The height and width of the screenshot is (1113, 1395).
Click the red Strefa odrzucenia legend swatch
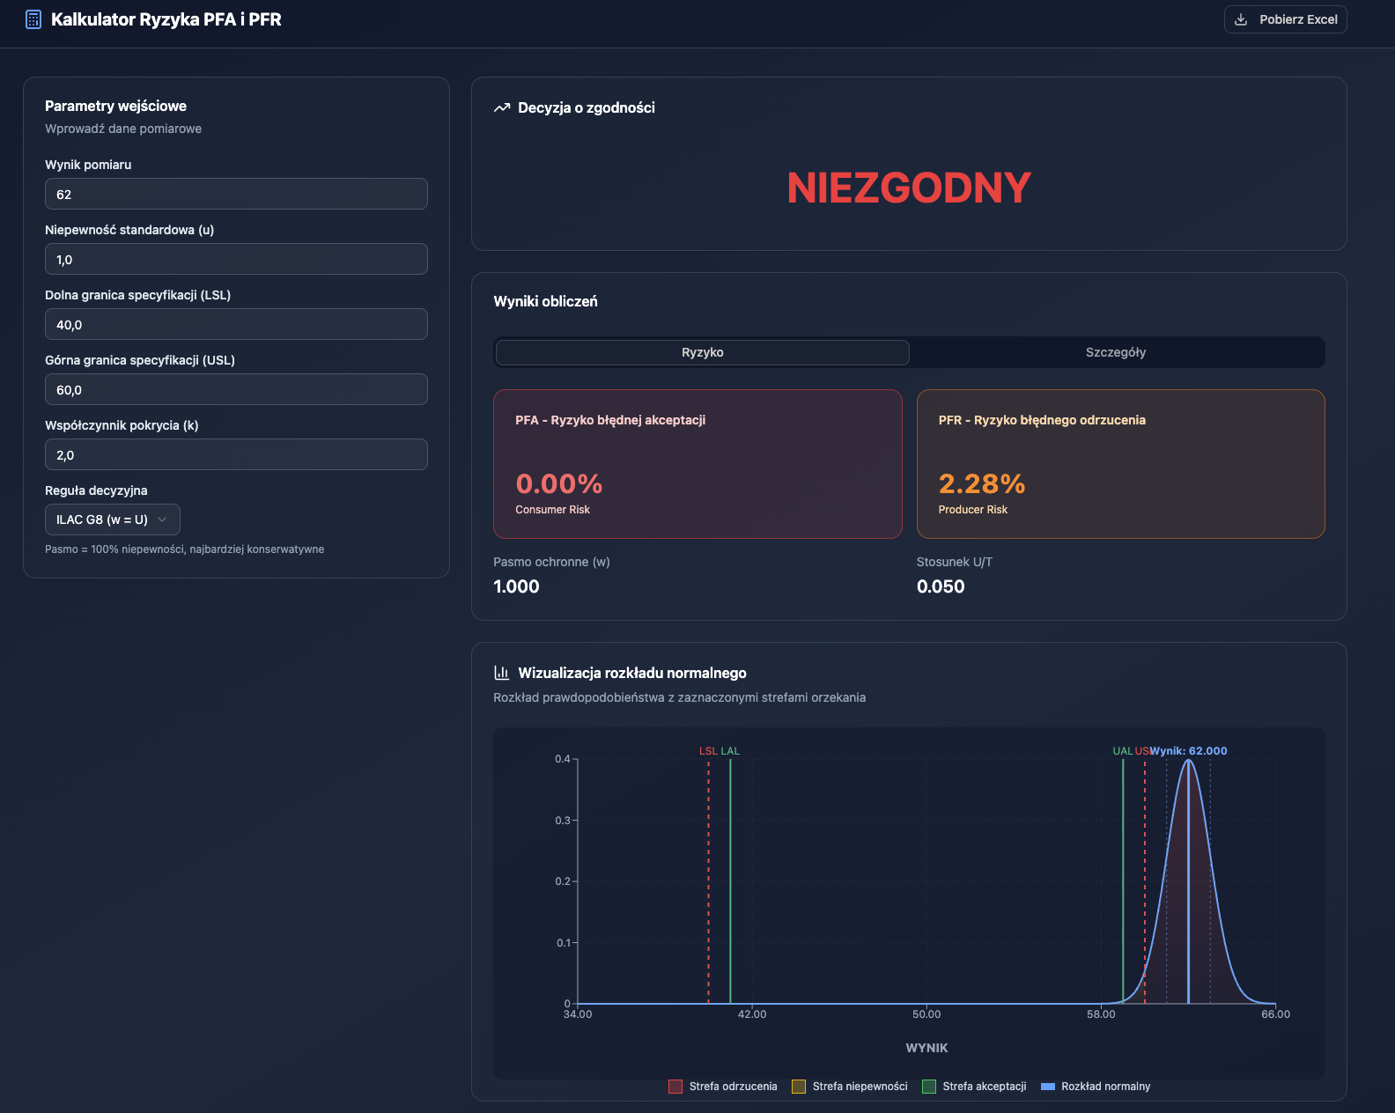click(675, 1087)
